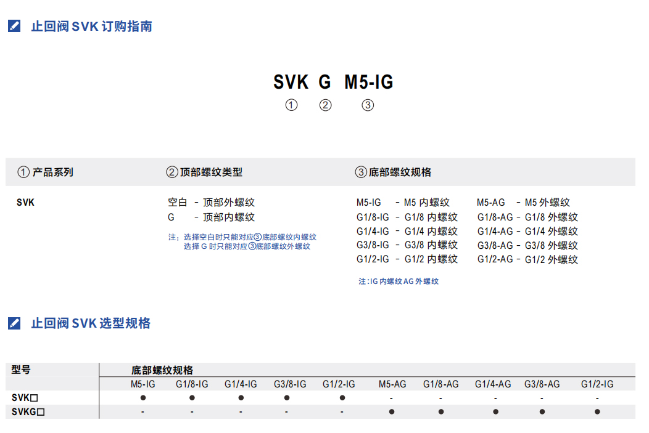Click the note line 选择空白时只能对应③底部螺纹内螺纹

250,237
